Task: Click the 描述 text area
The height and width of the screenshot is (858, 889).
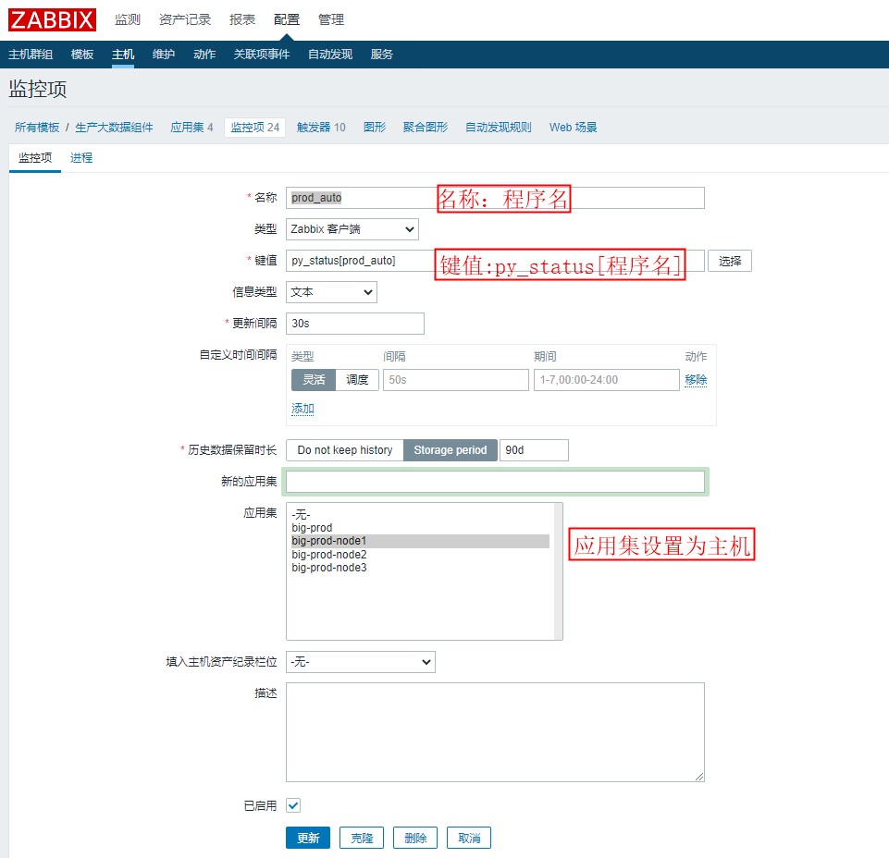Action: coord(495,732)
